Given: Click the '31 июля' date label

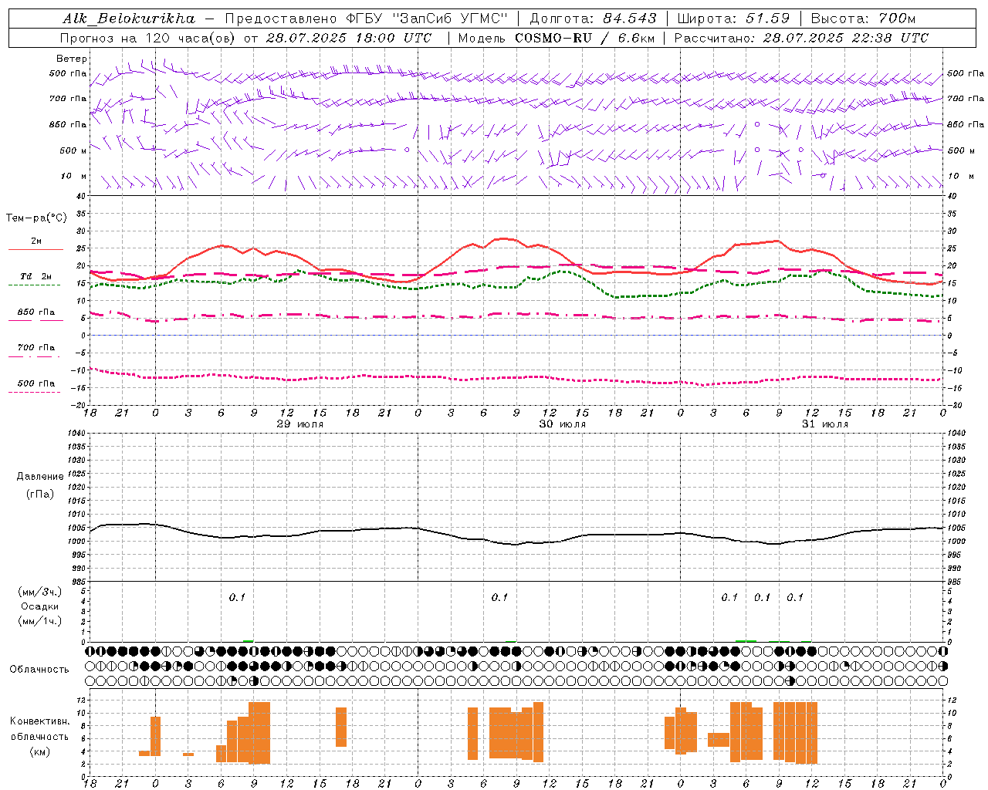Looking at the screenshot, I should pos(825,424).
